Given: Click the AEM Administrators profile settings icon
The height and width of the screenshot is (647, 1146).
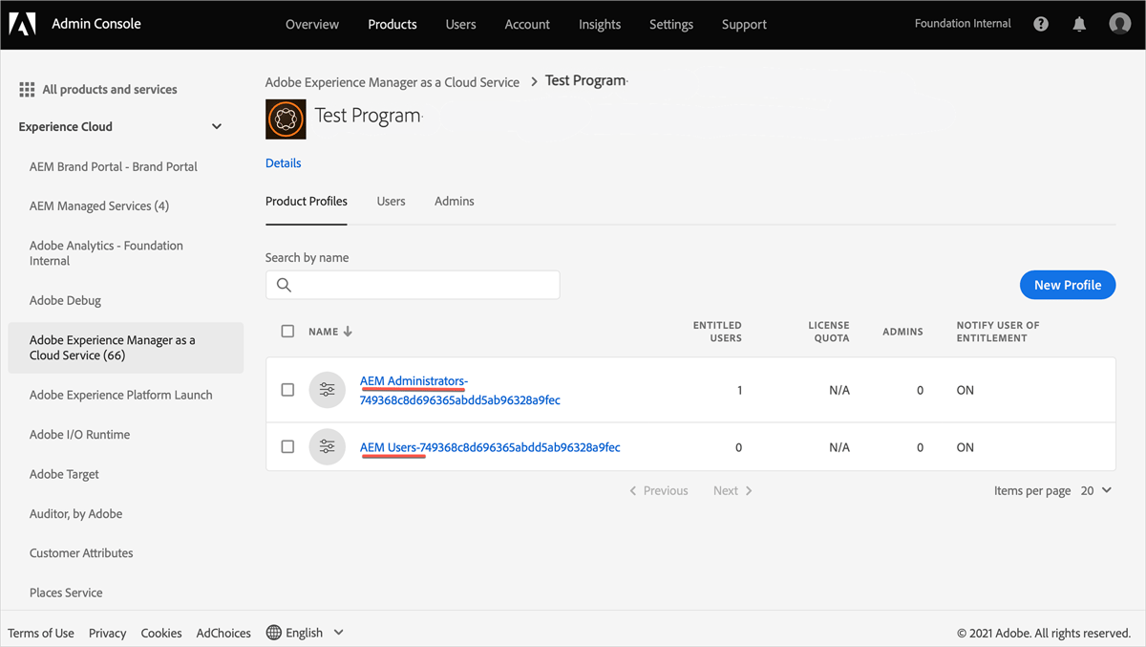Looking at the screenshot, I should tap(328, 389).
